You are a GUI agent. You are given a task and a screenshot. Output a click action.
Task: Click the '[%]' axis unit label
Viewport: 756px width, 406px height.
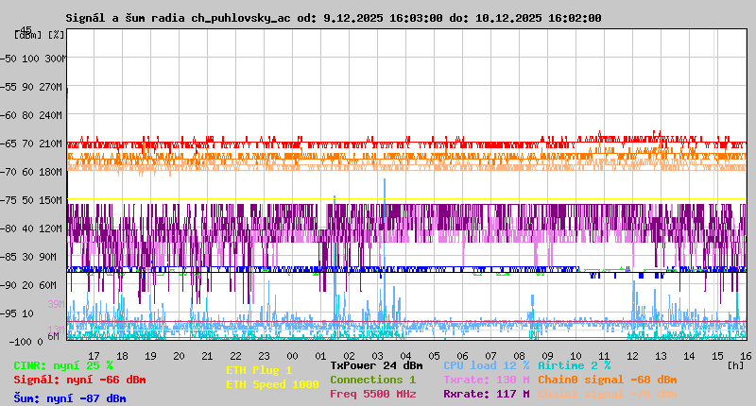pyautogui.click(x=56, y=35)
